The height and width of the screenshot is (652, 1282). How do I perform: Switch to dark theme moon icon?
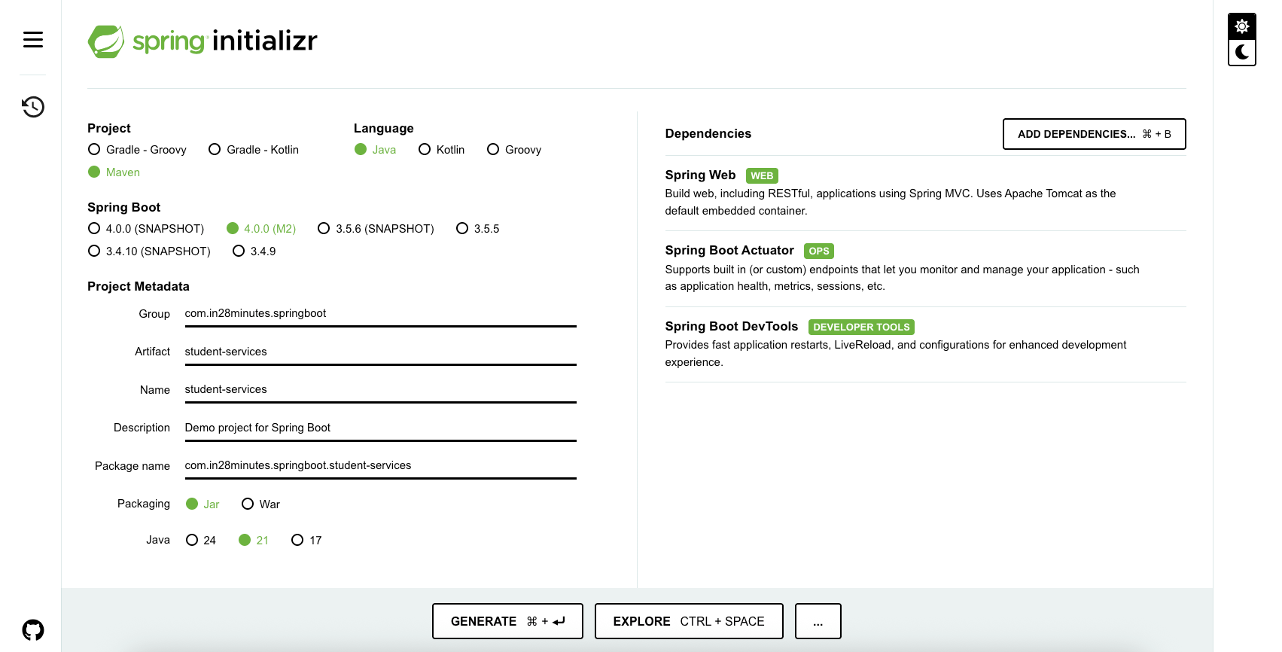point(1241,53)
